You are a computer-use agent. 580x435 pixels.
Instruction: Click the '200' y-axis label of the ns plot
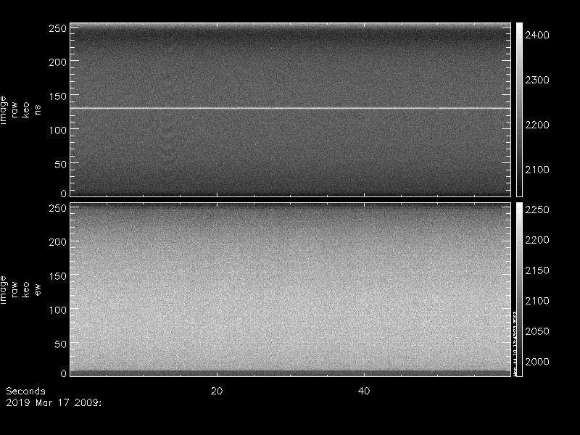coord(58,62)
